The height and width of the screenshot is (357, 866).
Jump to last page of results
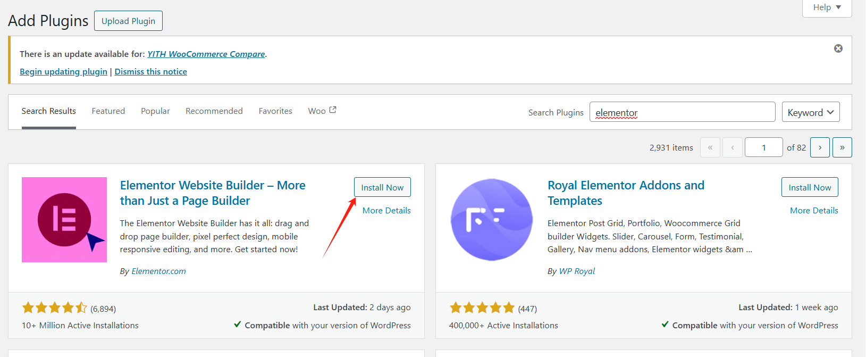tap(842, 147)
